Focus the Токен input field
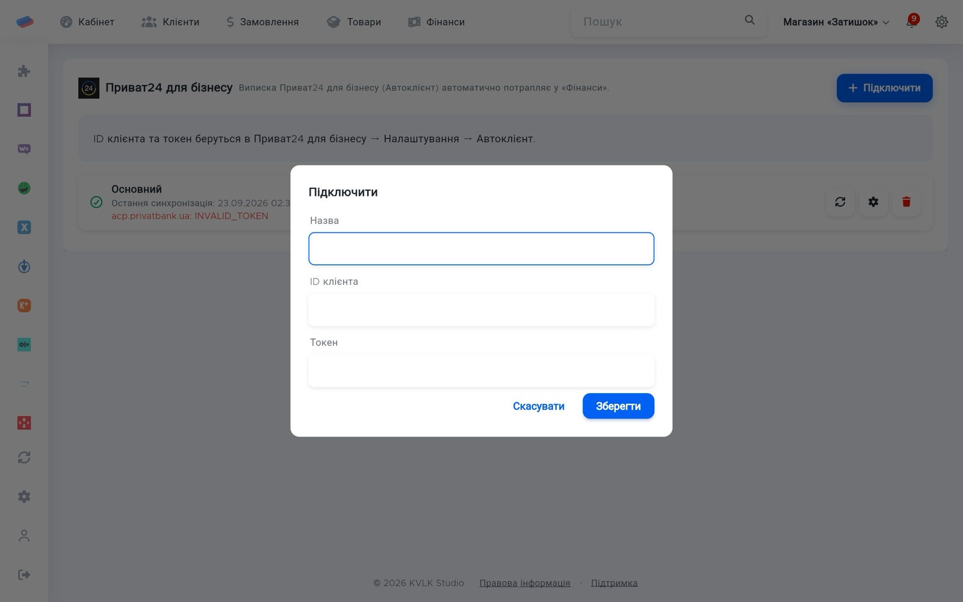 [x=482, y=370]
